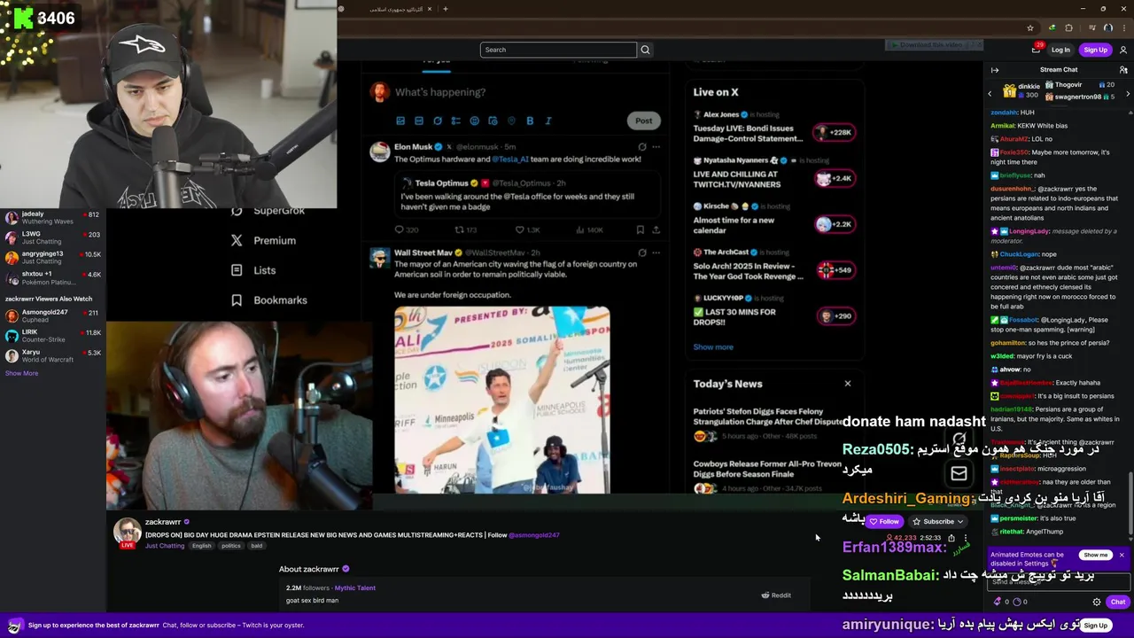Open Bookmarks in the X sidebar

pyautogui.click(x=268, y=300)
